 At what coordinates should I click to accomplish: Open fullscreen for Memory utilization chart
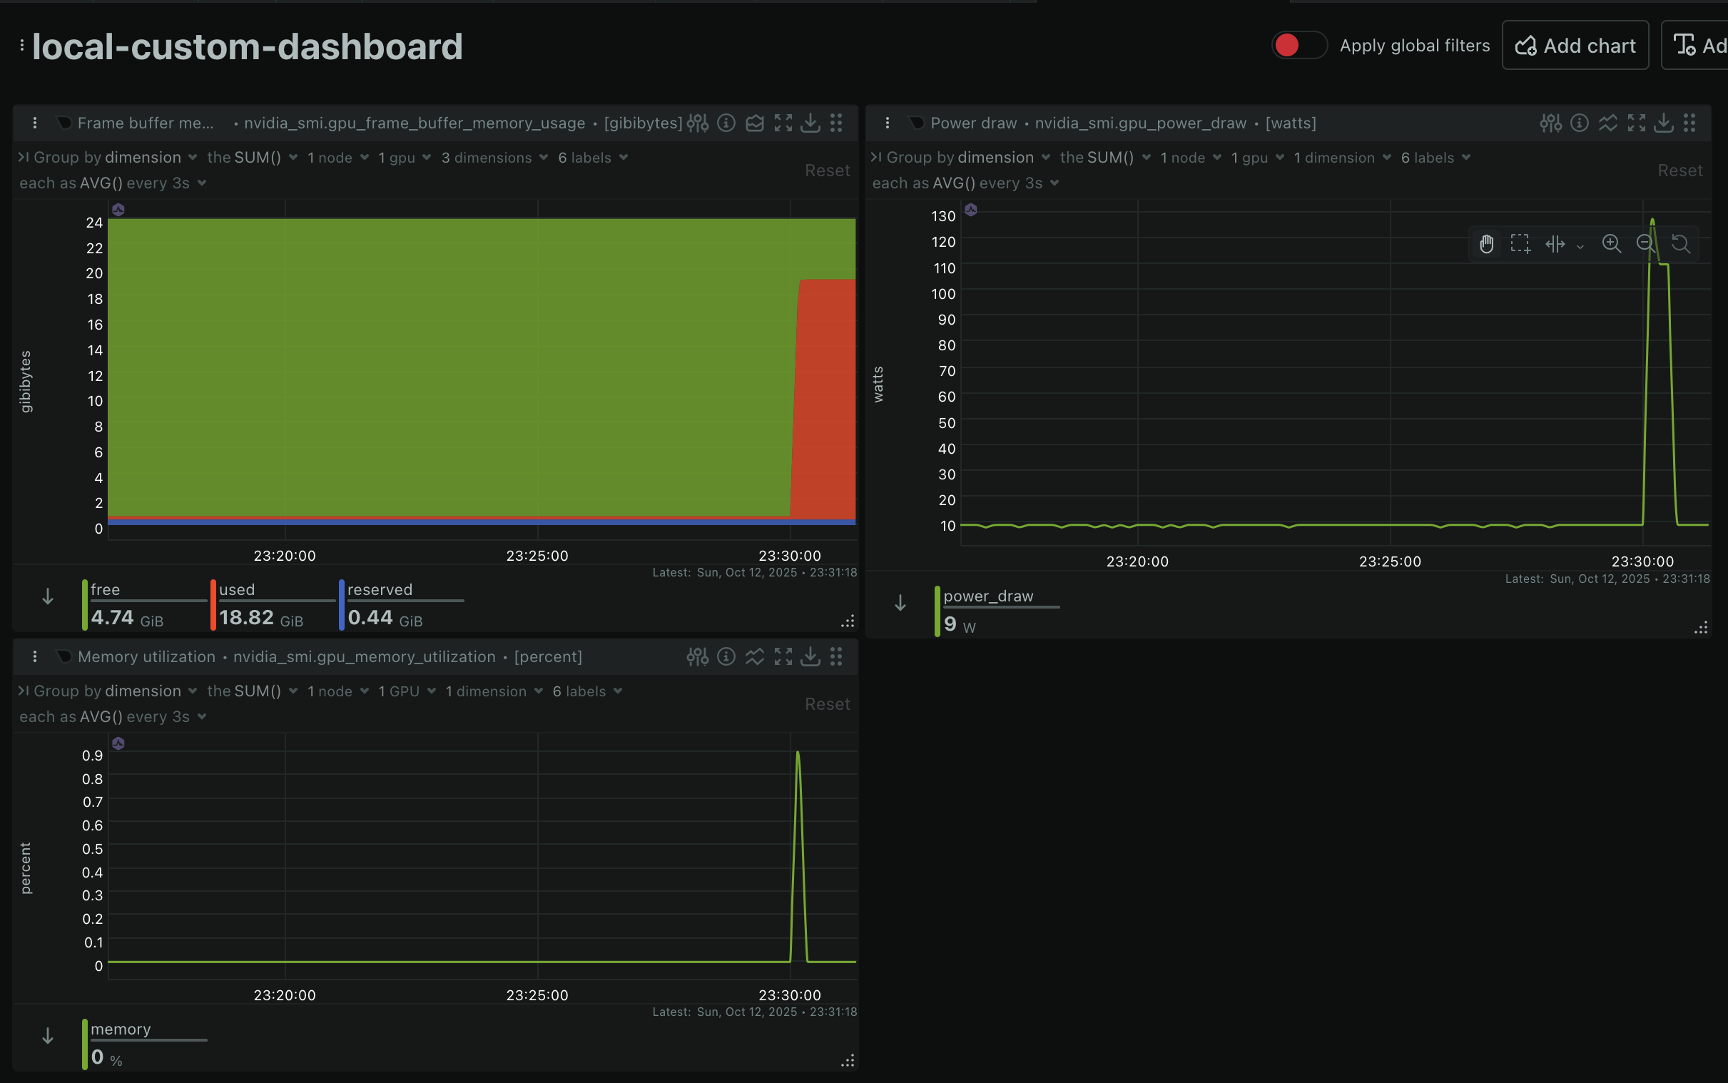pos(783,657)
